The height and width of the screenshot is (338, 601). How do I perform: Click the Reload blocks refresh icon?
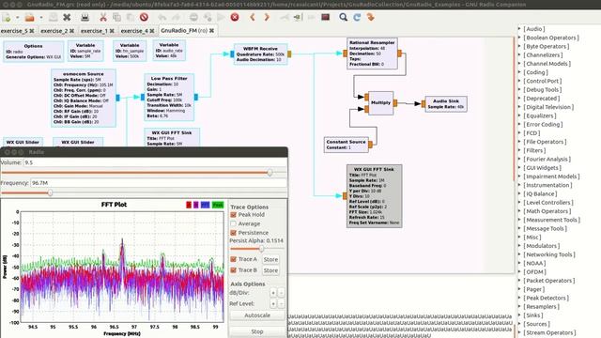coord(357,17)
